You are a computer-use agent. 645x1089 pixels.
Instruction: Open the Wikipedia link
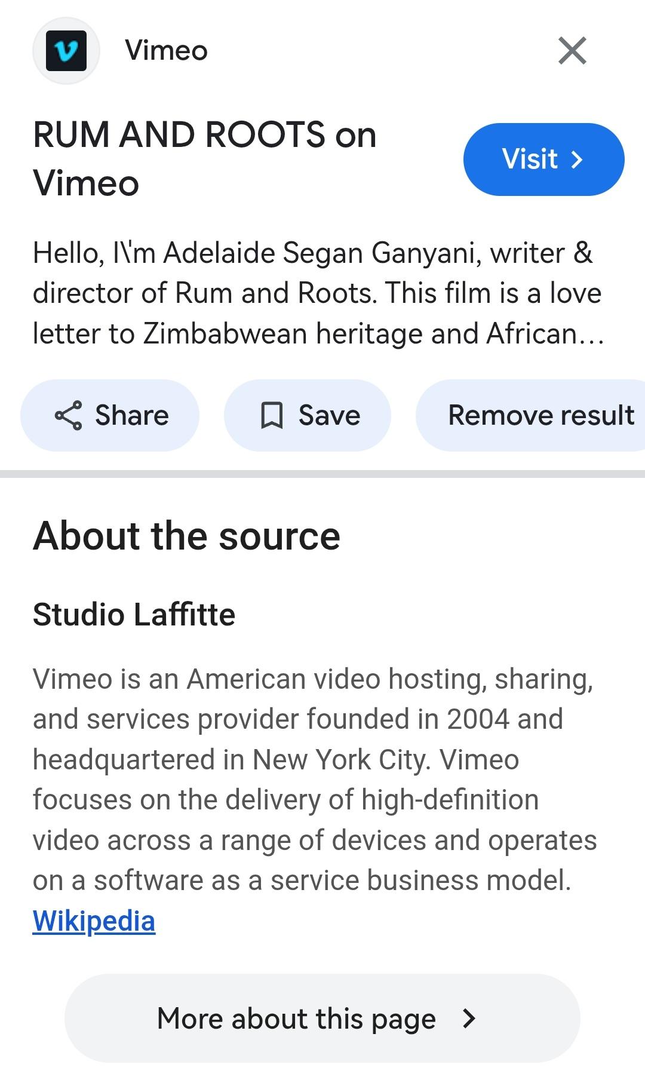pos(94,921)
